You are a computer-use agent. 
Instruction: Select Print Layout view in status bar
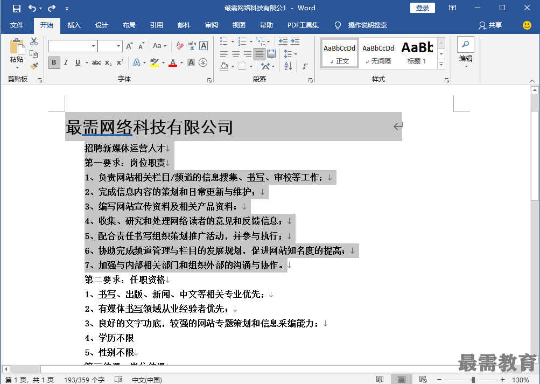(x=402, y=379)
